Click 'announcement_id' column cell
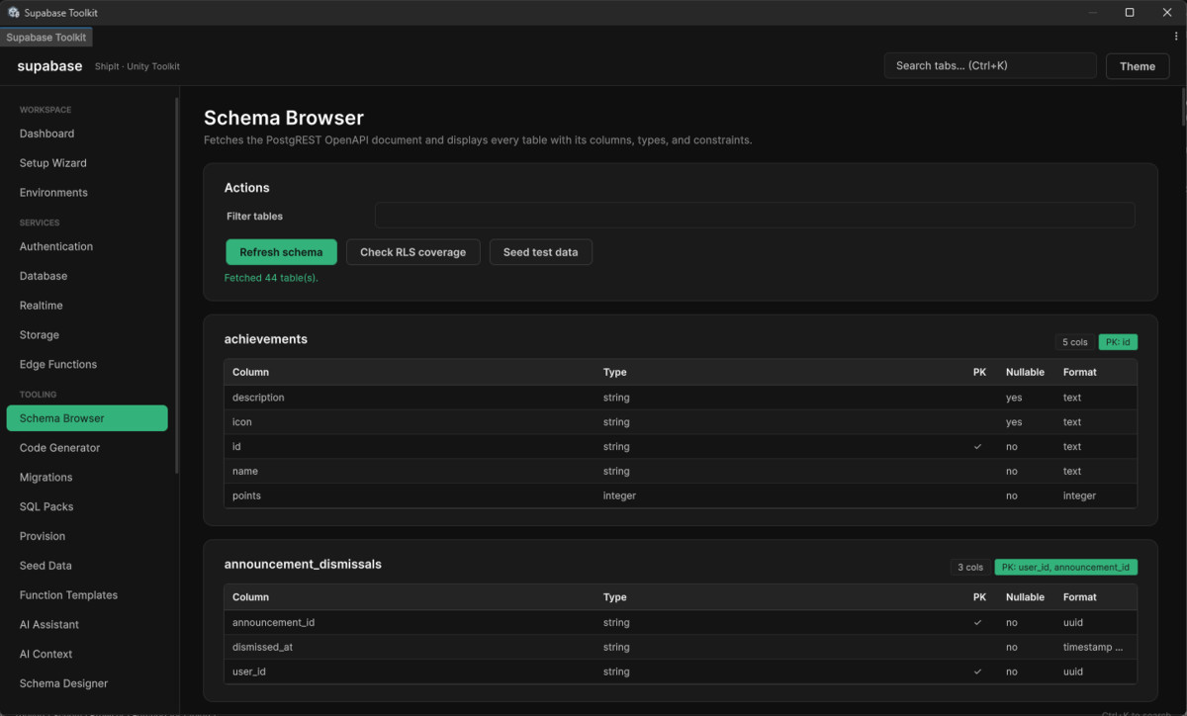1187x716 pixels. (273, 623)
